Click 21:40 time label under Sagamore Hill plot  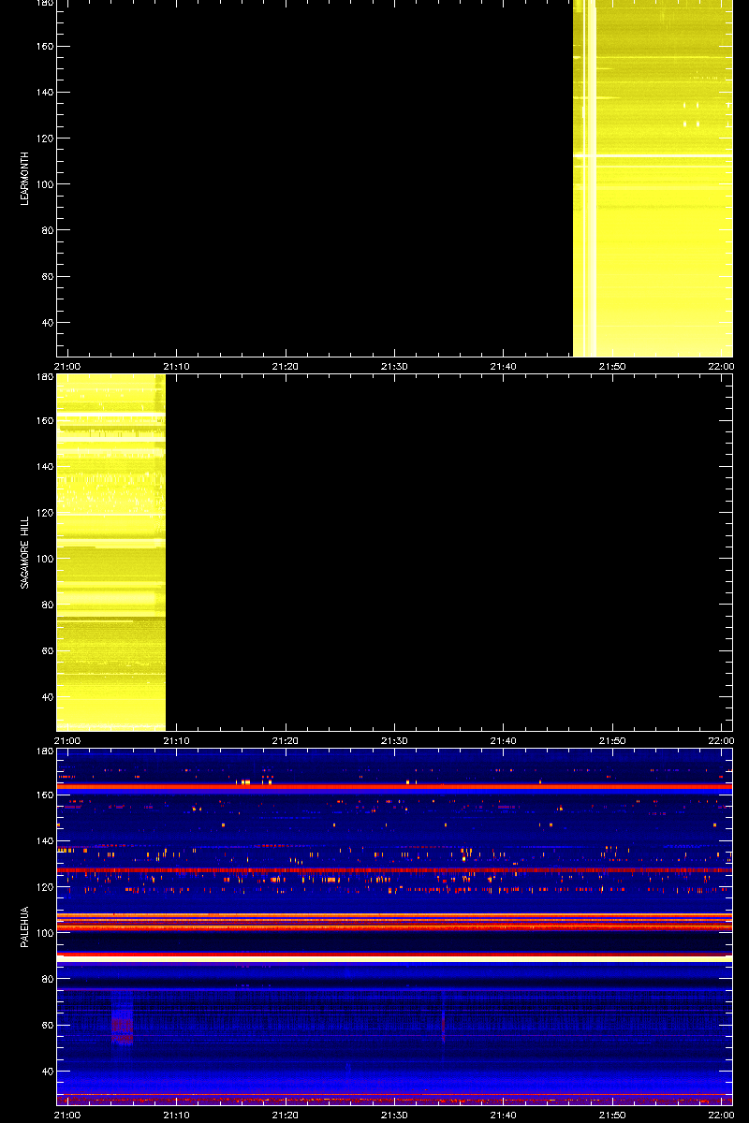point(503,740)
